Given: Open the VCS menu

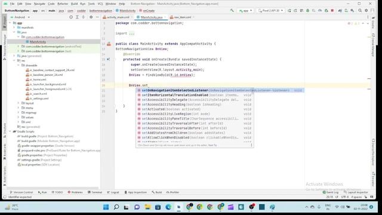Looking at the screenshot, I should 100,4.
